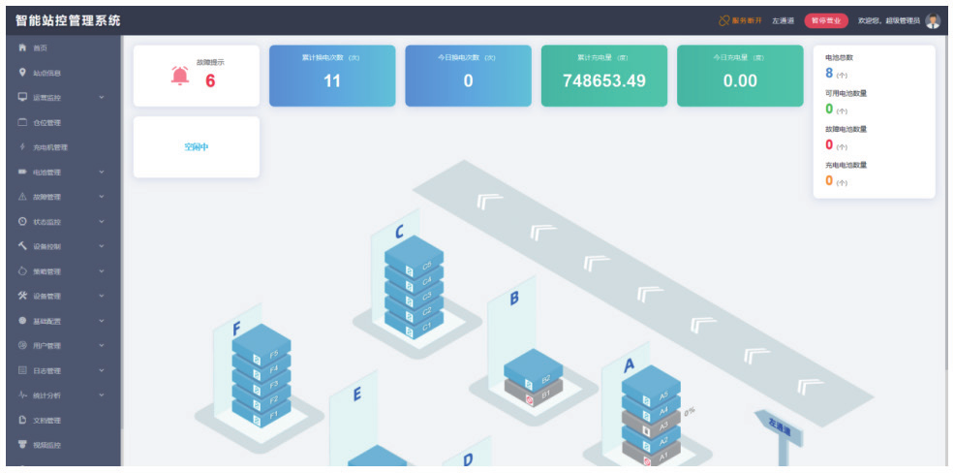The height and width of the screenshot is (474, 954).
Task: Click the 仓位管理 box icon
Action: pos(22,122)
